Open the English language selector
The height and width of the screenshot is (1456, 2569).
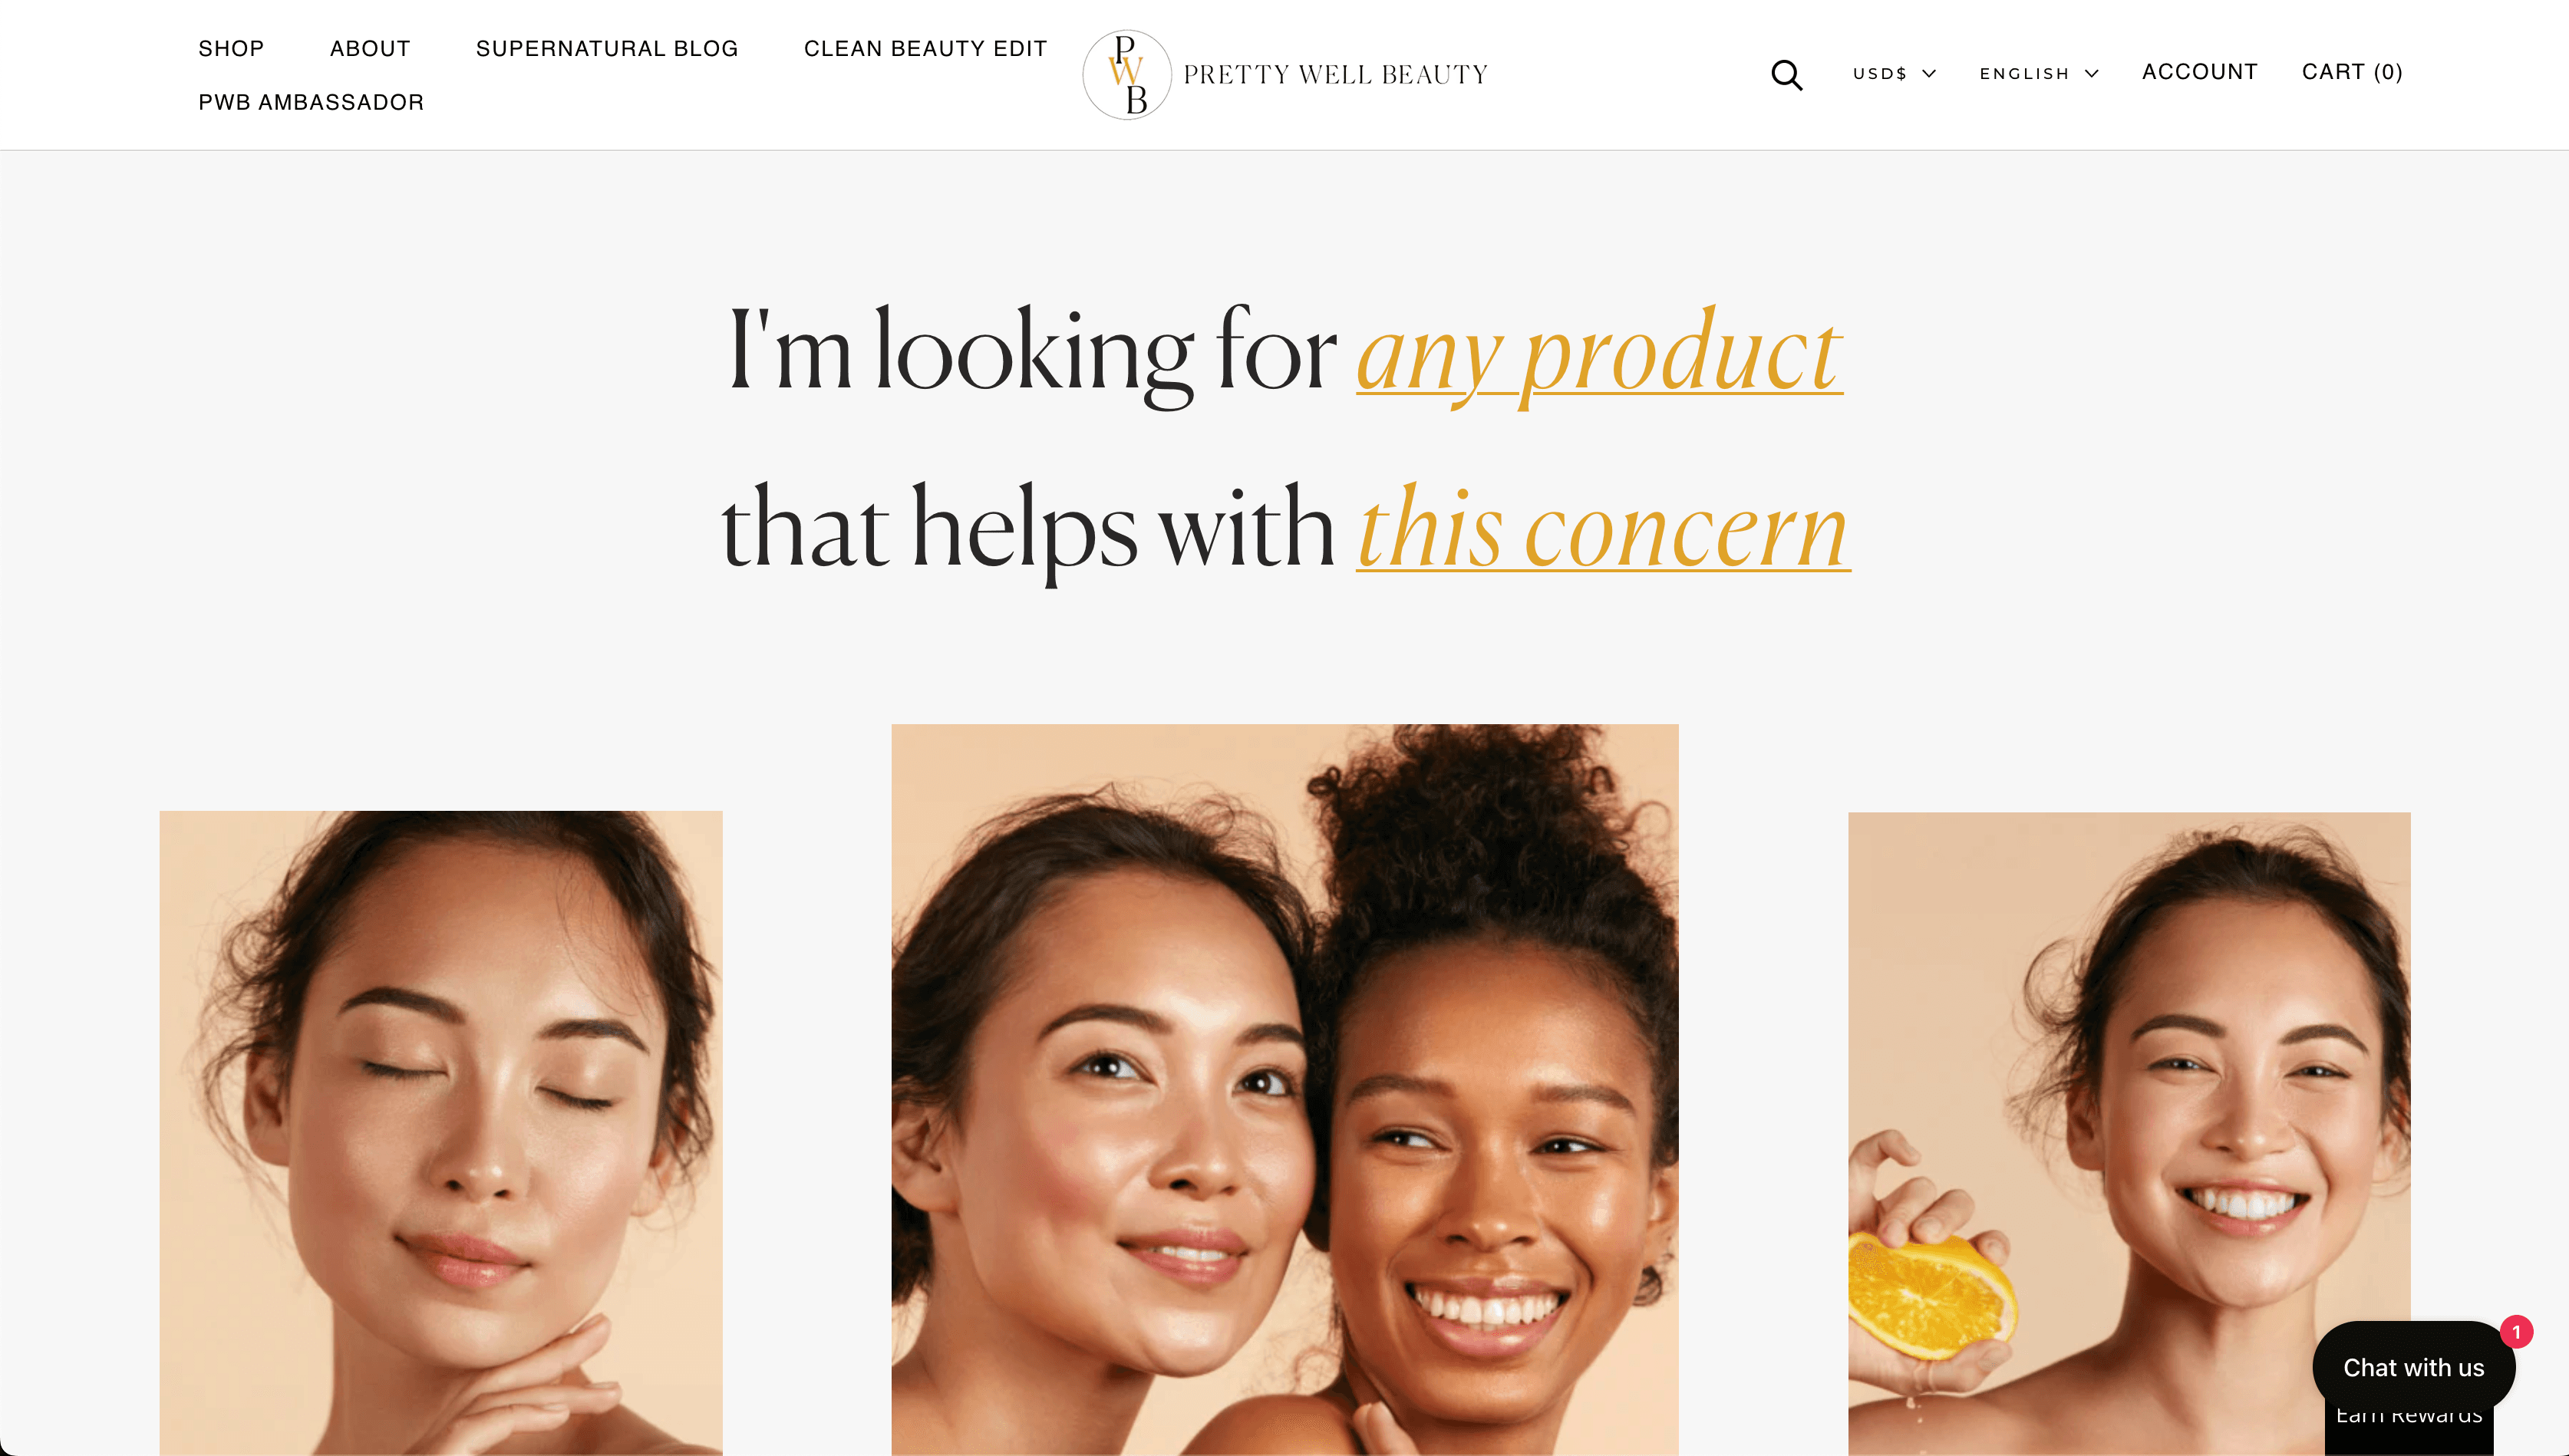click(2039, 74)
